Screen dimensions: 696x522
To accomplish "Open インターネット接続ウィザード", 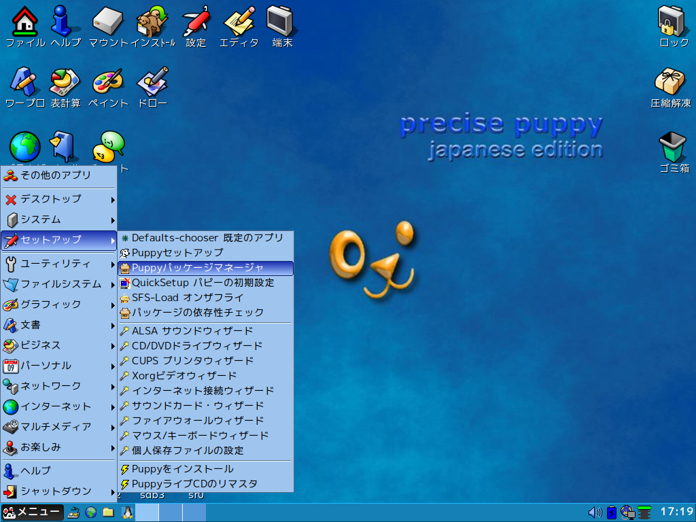I will coord(205,391).
